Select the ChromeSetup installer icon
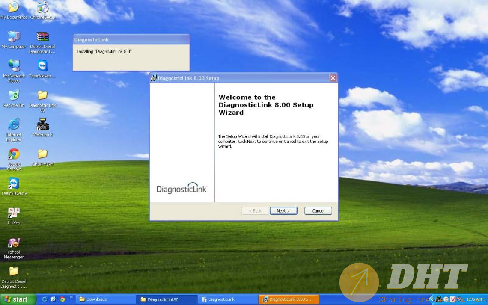Screen dimensions: 488x305 click(42, 8)
